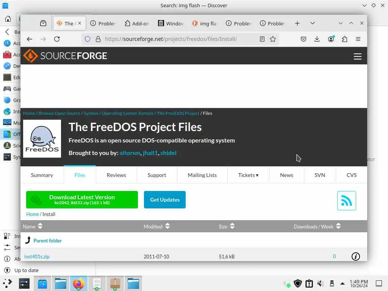Reload the SourceForge page

coord(57,39)
